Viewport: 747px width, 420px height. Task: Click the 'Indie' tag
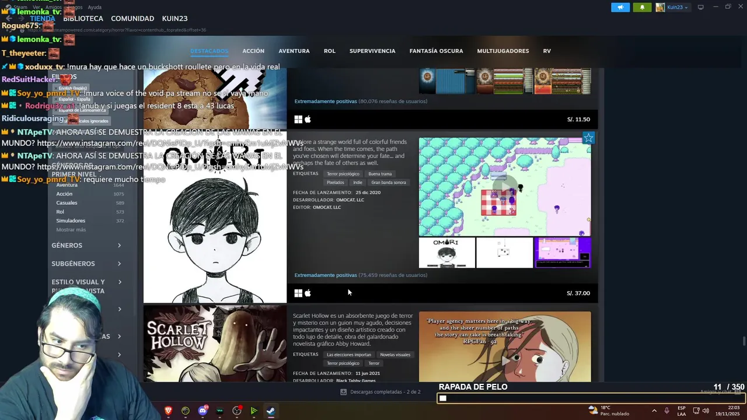358,183
